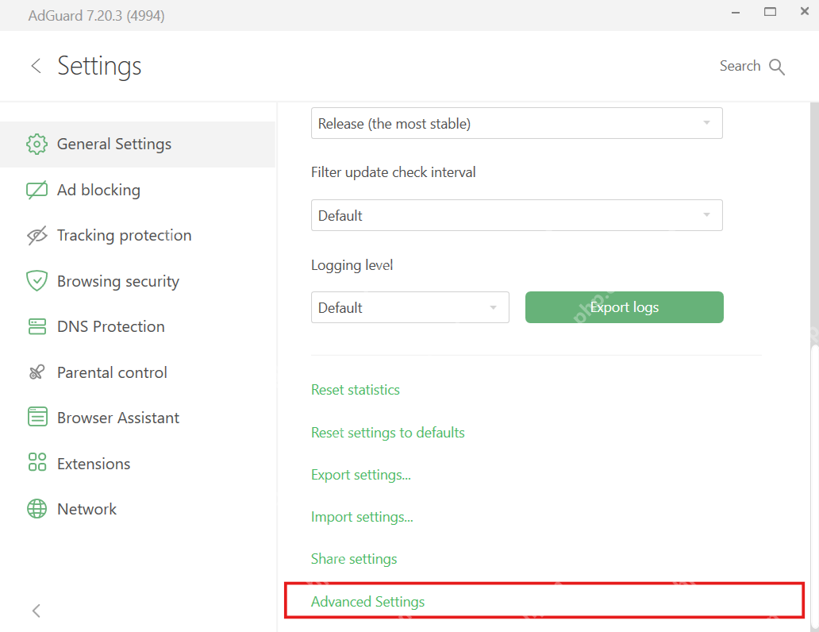Click the Parental control icon
Screen dimensions: 819x632
(37, 372)
